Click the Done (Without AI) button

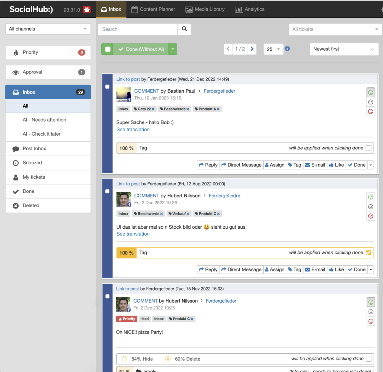141,49
